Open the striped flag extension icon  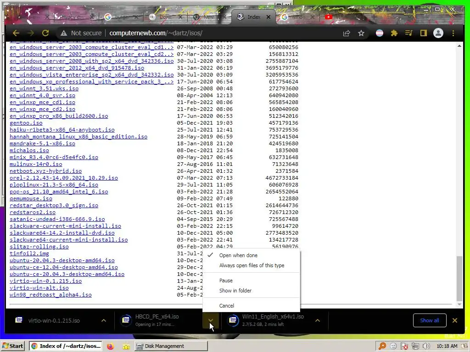[380, 33]
